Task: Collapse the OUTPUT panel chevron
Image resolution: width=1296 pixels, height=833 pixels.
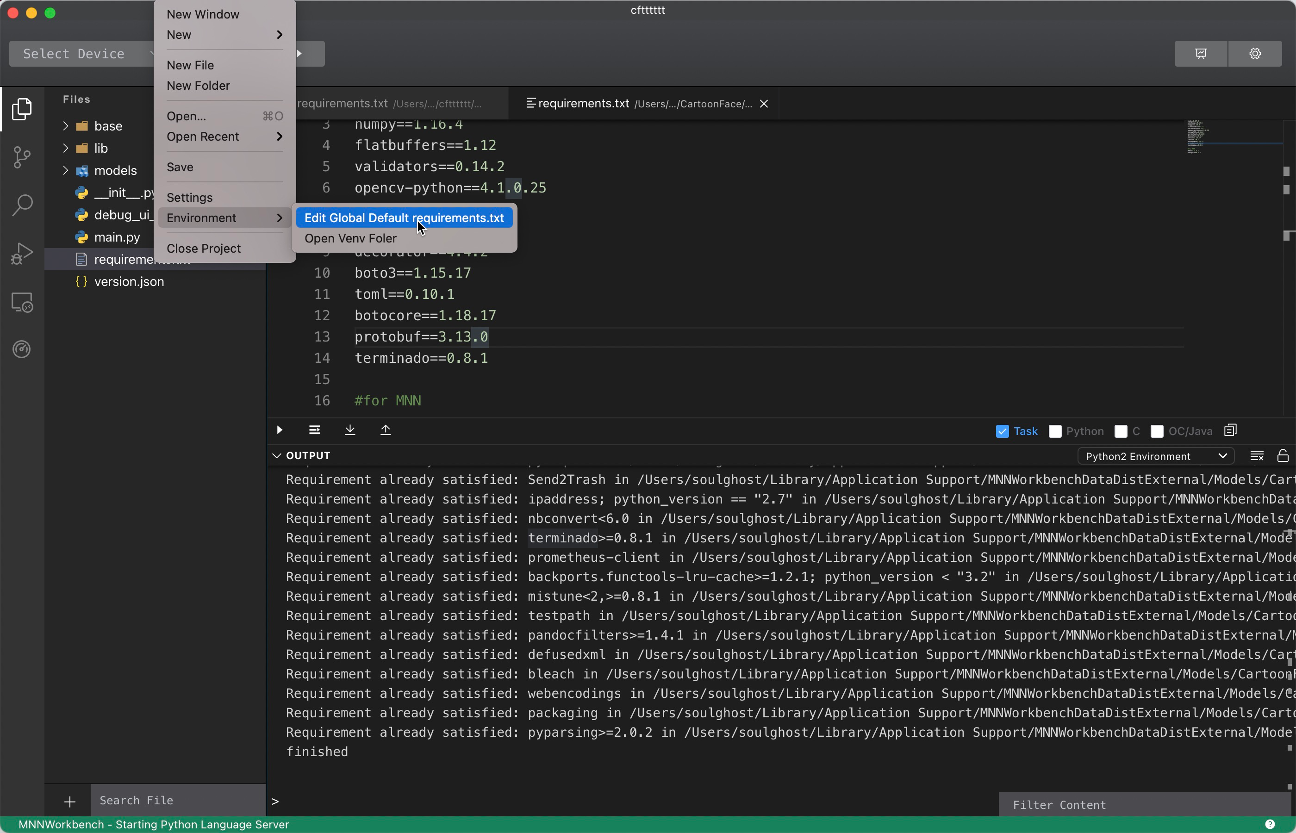Action: click(276, 455)
